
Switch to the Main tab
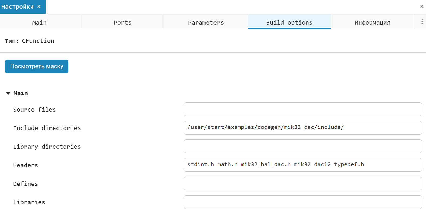pyautogui.click(x=39, y=22)
